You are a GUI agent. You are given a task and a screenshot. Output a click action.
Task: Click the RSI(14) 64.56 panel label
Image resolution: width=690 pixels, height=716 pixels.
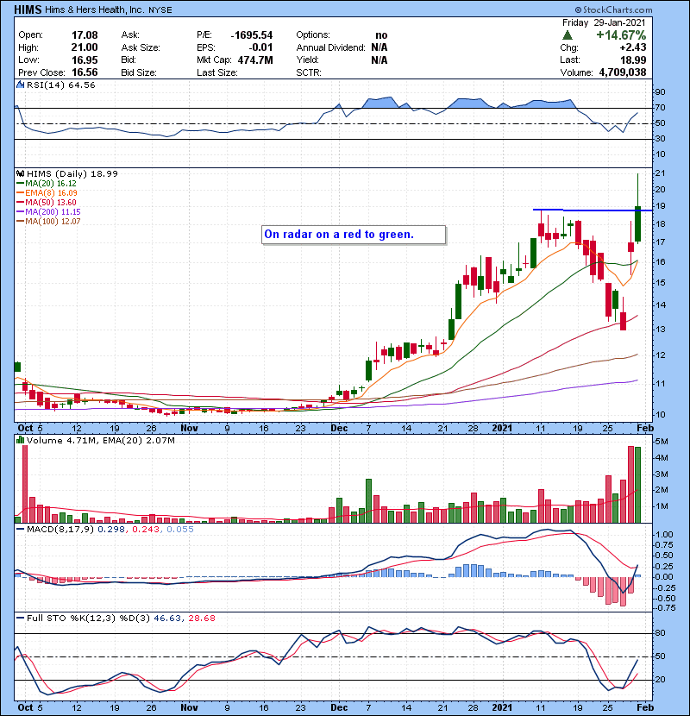coord(60,85)
